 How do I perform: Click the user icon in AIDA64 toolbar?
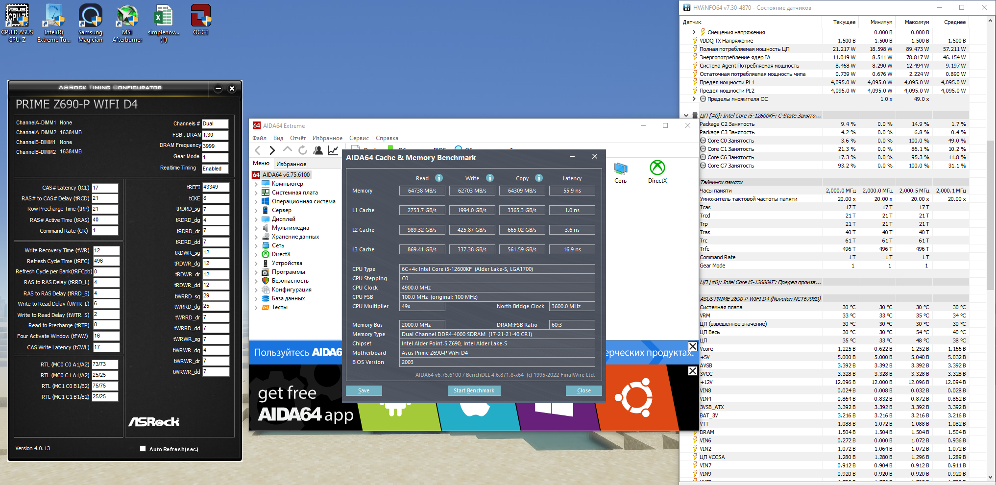pos(318,150)
